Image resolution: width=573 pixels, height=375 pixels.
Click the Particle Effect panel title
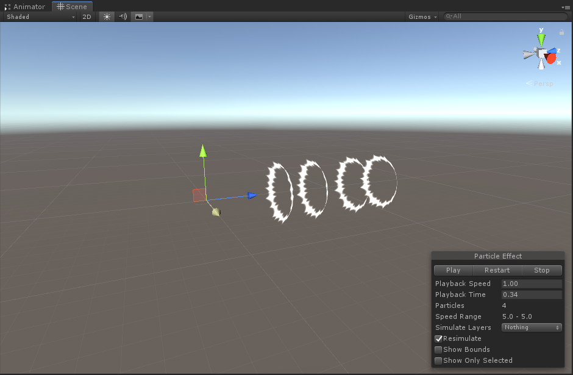[x=498, y=256]
